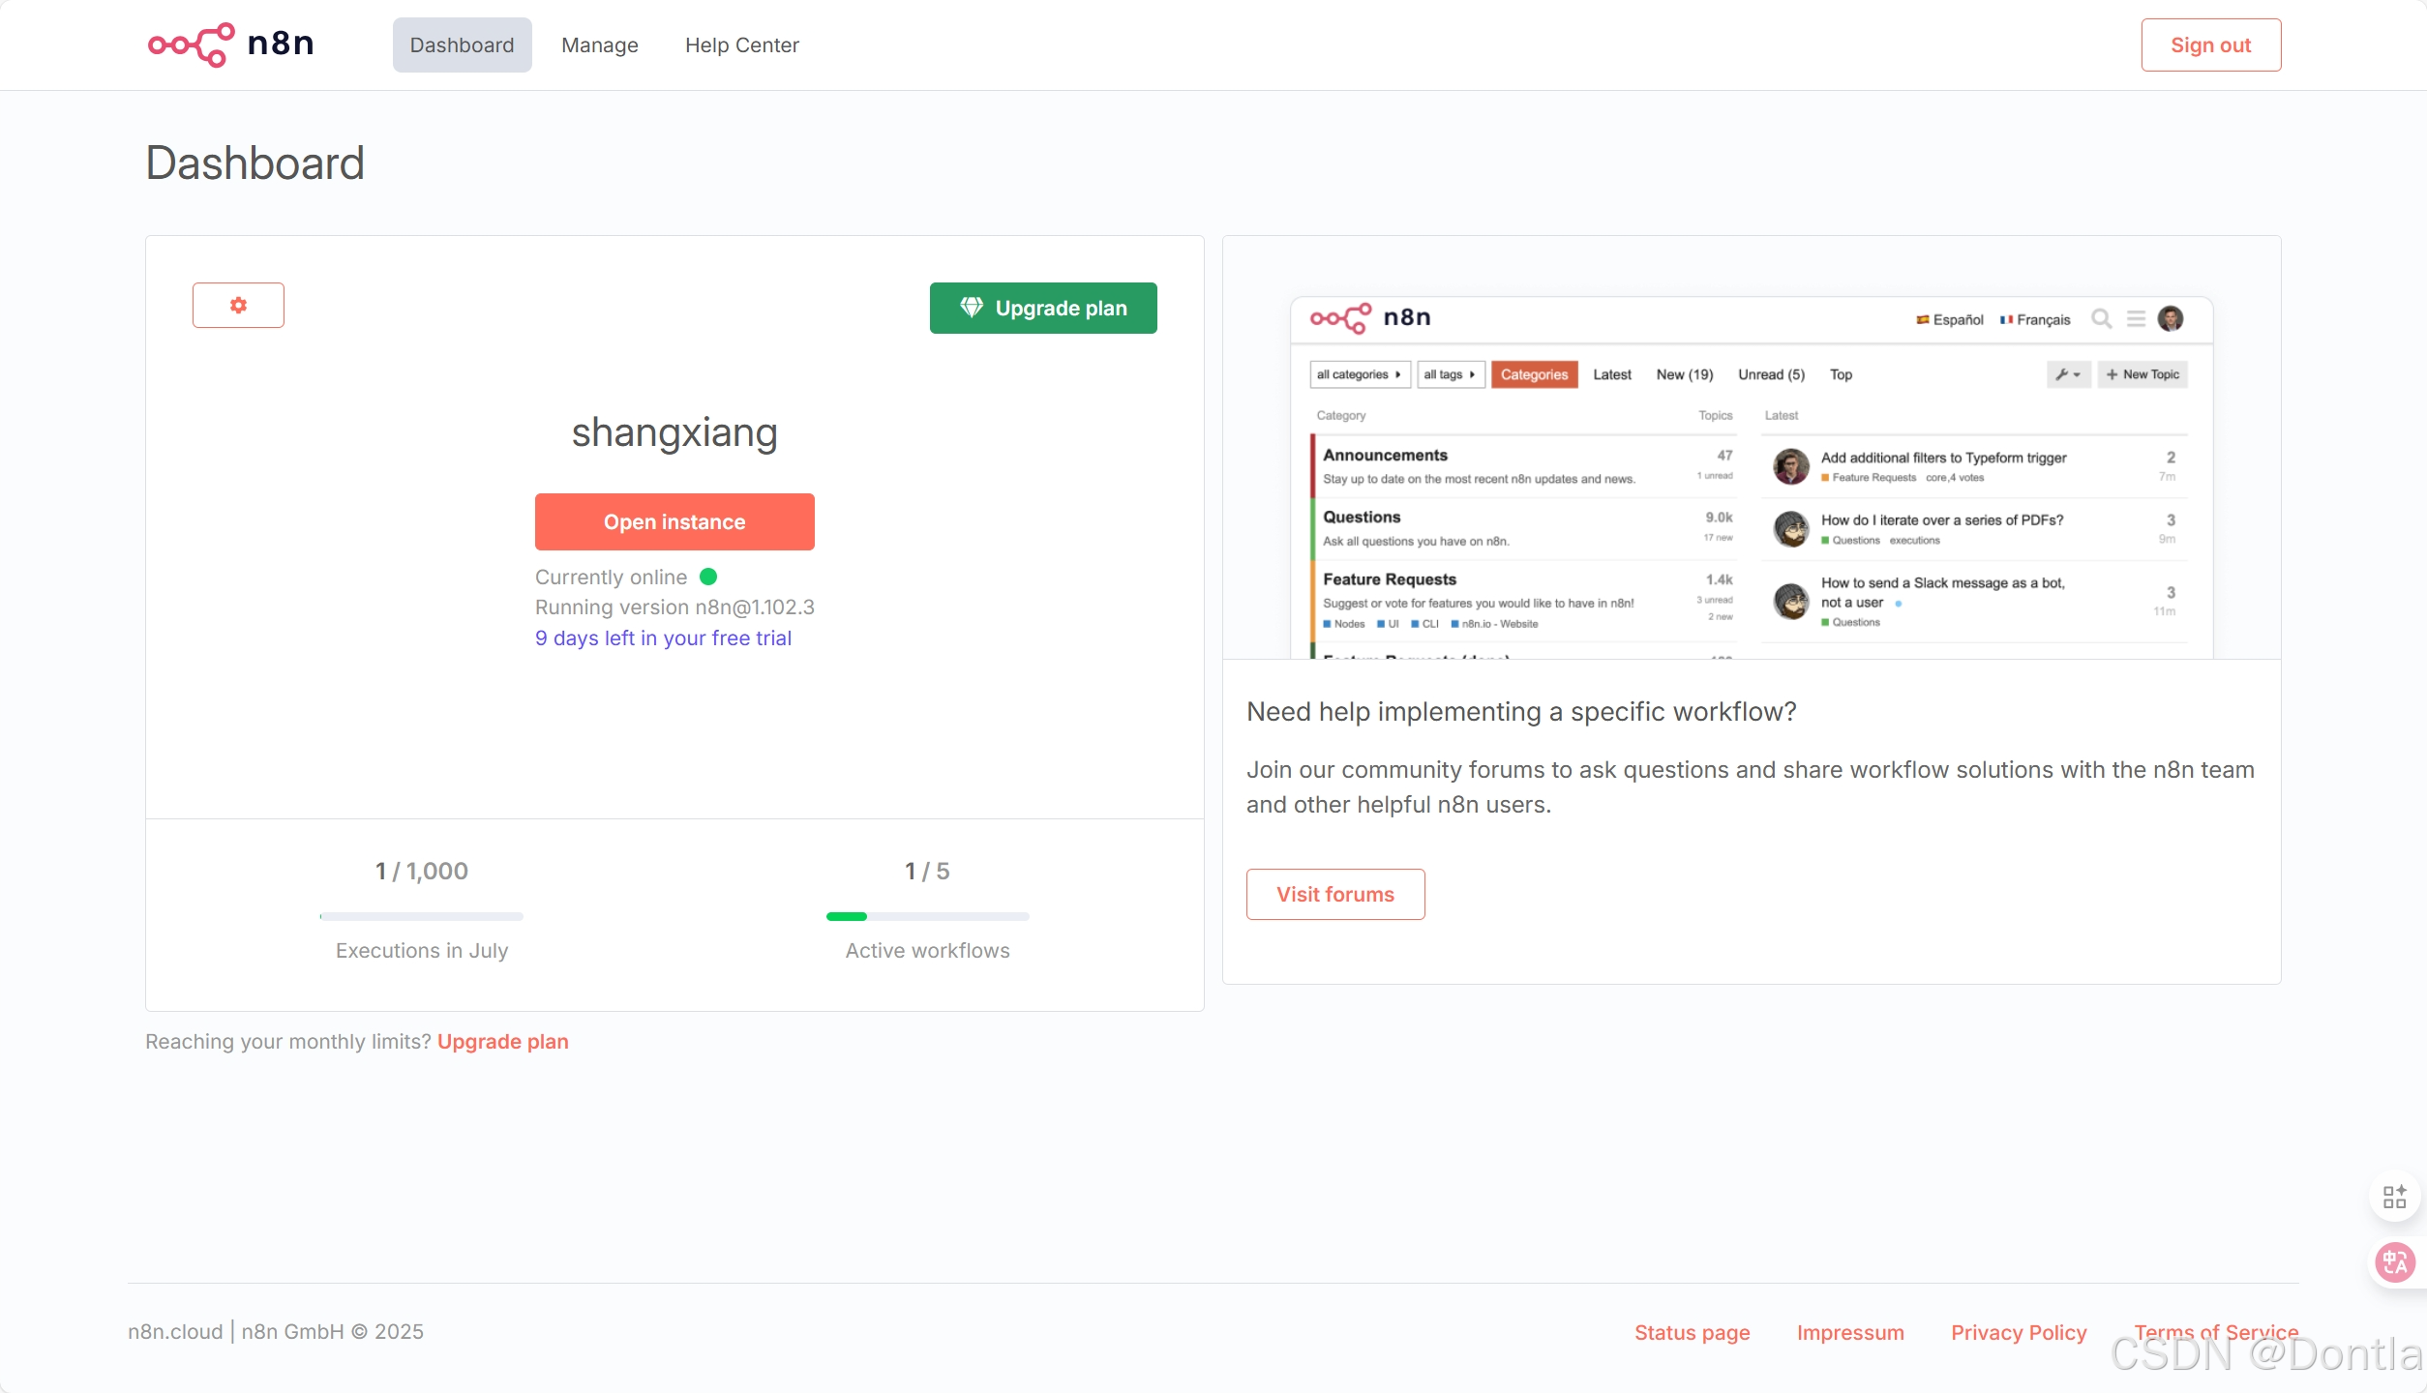The width and height of the screenshot is (2427, 1393).
Task: Click the 1 / 5 workflows count
Action: [x=928, y=872]
